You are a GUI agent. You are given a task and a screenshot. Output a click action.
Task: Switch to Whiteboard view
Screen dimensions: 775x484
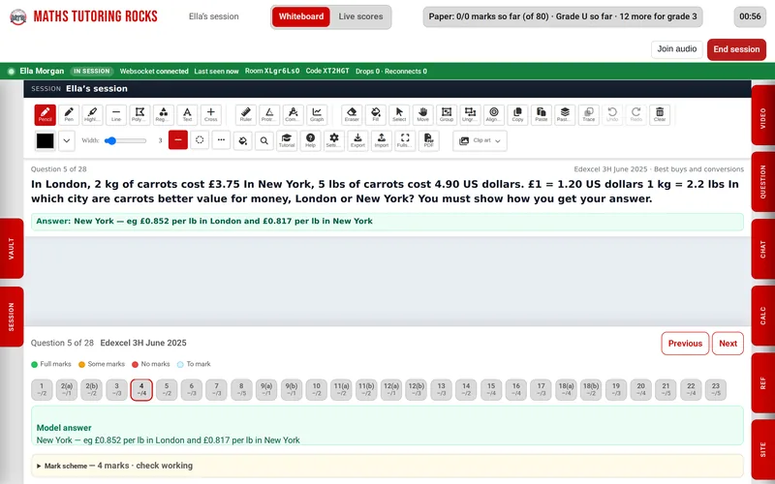(x=301, y=16)
